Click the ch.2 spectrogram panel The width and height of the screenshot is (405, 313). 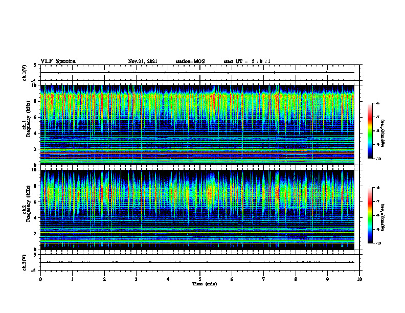tap(197, 210)
